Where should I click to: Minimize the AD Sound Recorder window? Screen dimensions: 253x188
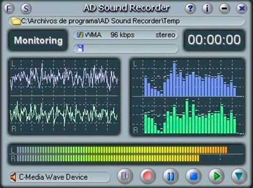[224, 8]
